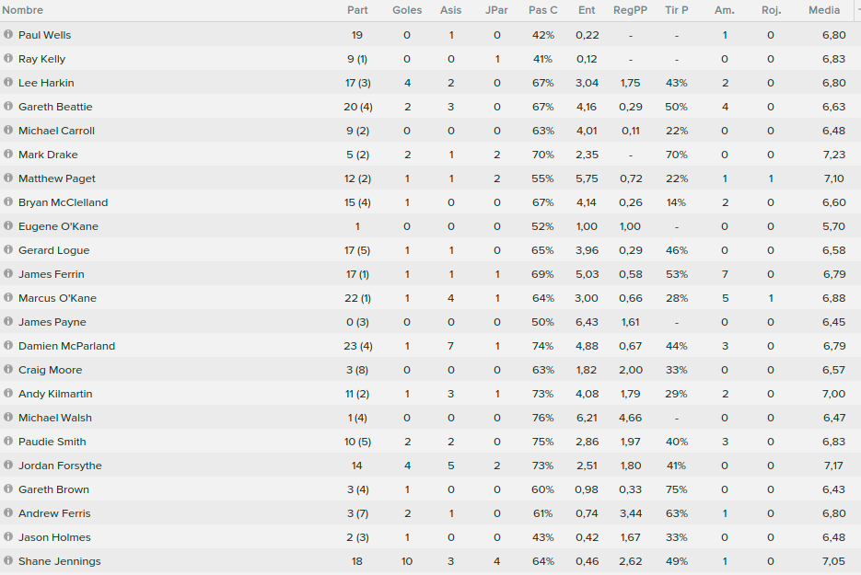Sort by the RegPP column header
Screen dimensions: 861x575
[631, 10]
